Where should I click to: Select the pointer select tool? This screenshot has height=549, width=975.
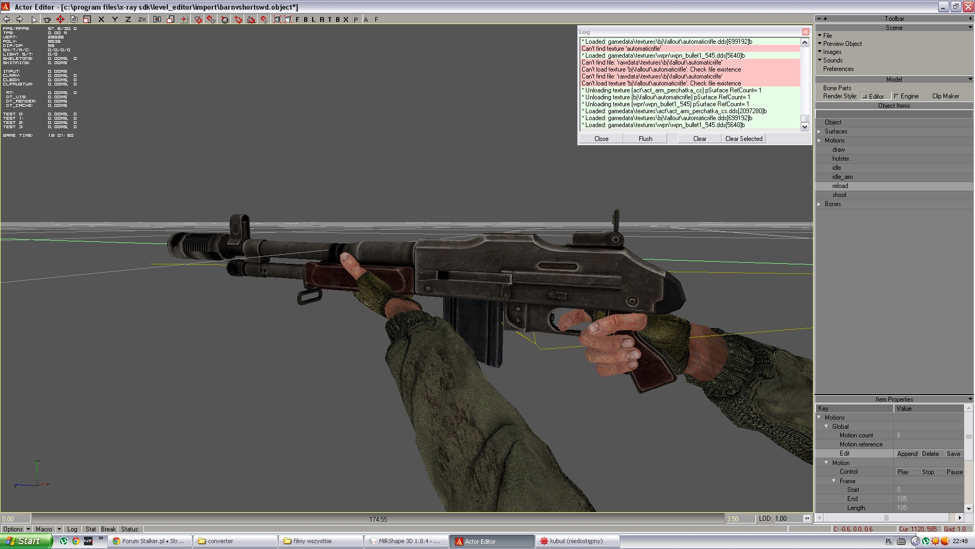click(x=34, y=19)
